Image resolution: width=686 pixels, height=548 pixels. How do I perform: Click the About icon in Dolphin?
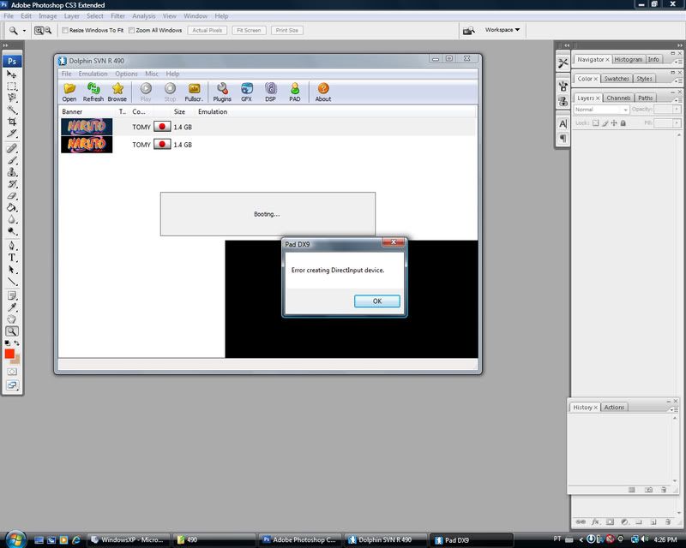(x=323, y=92)
